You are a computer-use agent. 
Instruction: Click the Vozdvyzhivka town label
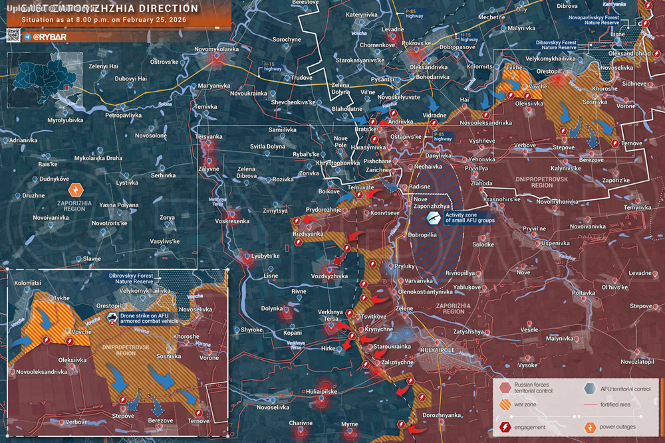pos(330,276)
